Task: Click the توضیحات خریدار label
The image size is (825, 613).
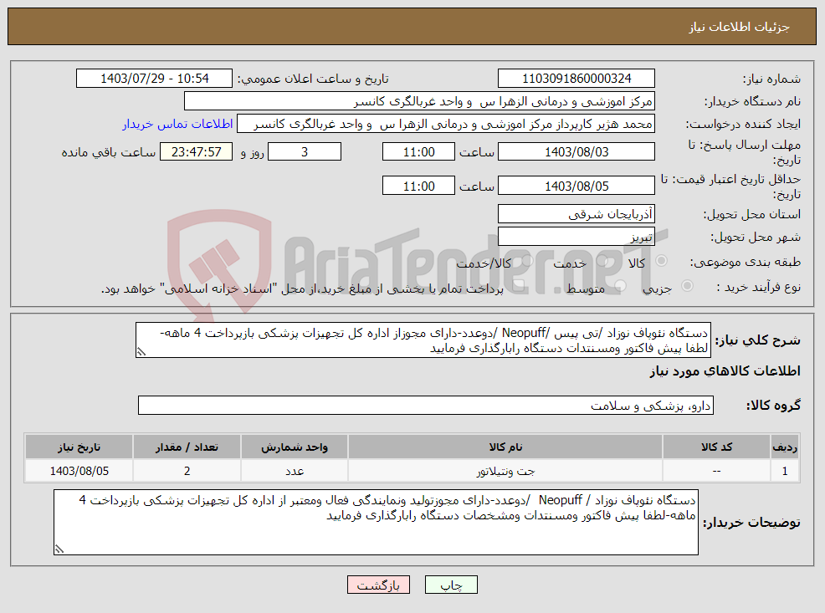Action: point(751,522)
